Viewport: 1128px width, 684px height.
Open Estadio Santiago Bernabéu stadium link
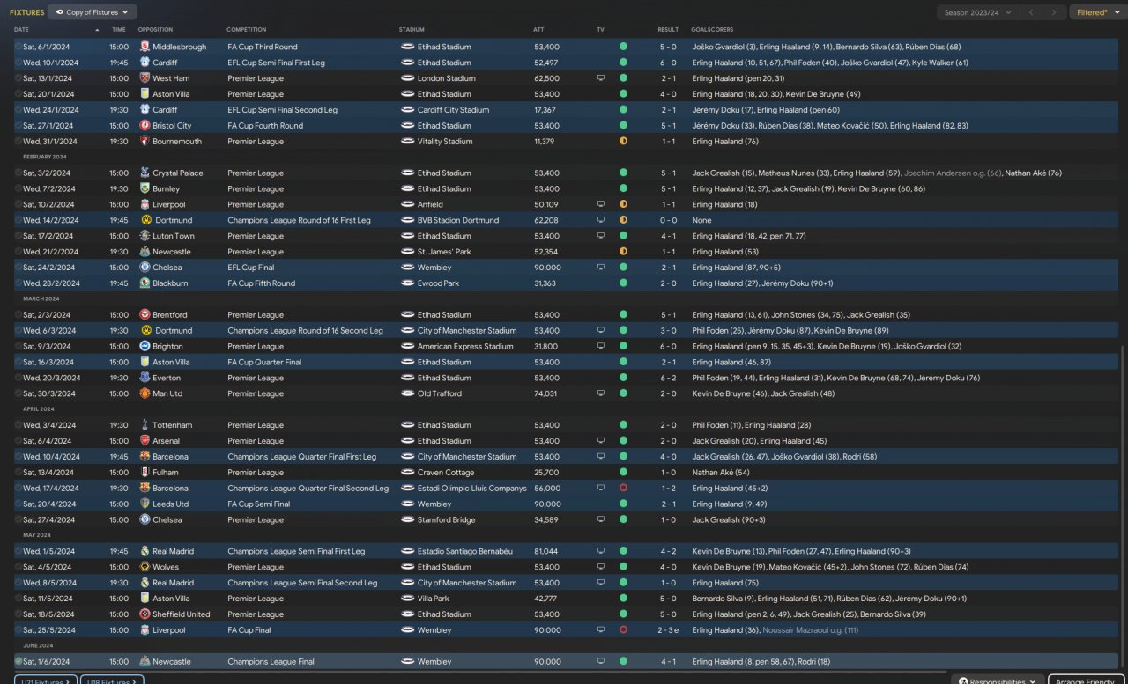coord(465,551)
